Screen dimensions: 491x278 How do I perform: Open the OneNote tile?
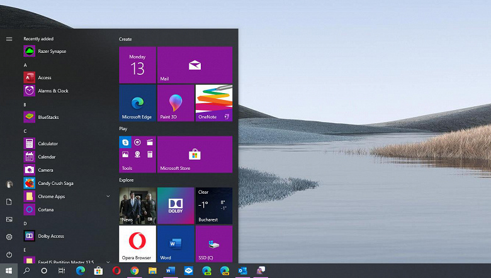pos(214,103)
